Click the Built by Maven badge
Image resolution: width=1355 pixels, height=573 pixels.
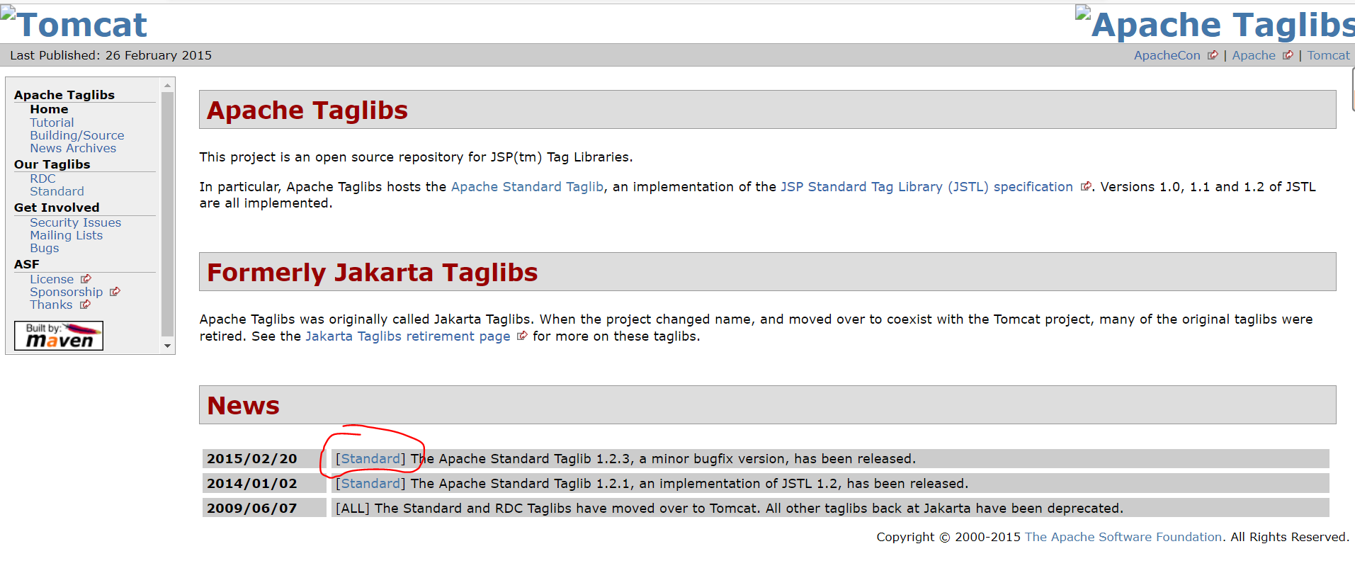pyautogui.click(x=59, y=336)
